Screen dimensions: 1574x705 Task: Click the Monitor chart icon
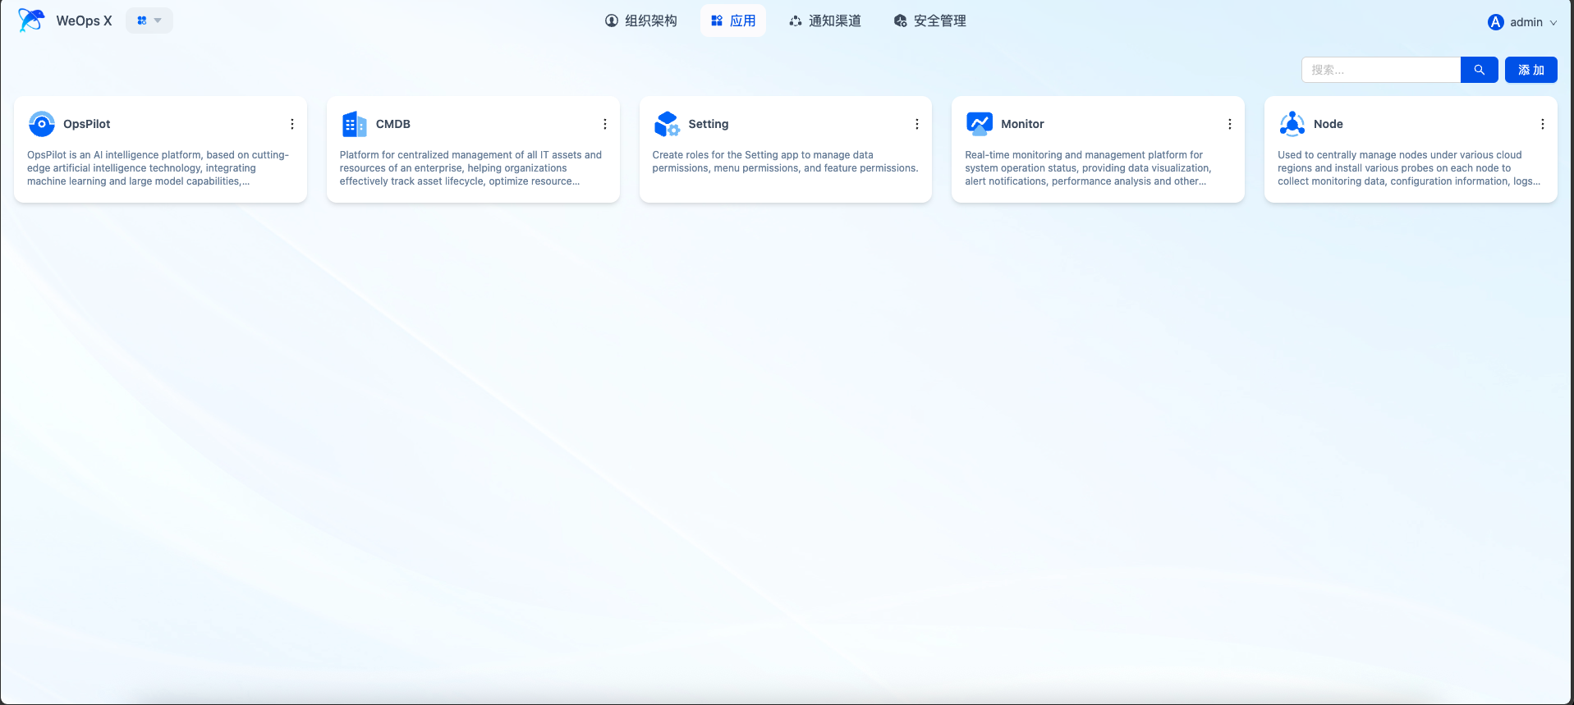980,124
